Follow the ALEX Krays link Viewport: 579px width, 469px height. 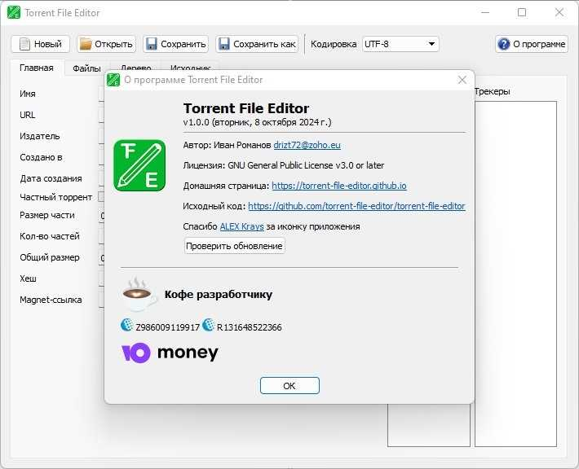coord(242,226)
